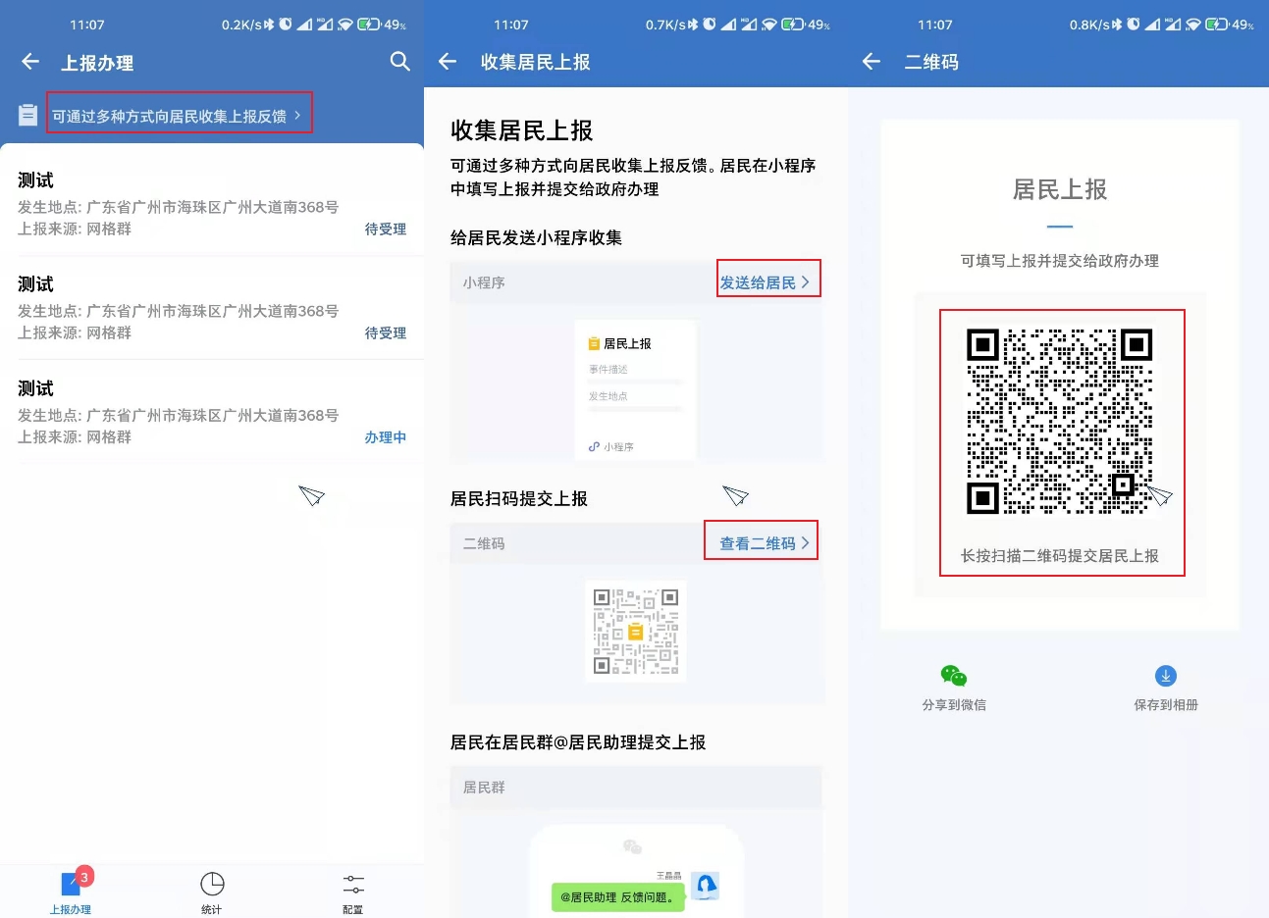The width and height of the screenshot is (1269, 918).
Task: Tap the 分享到微信 WeChat icon
Action: [x=953, y=676]
